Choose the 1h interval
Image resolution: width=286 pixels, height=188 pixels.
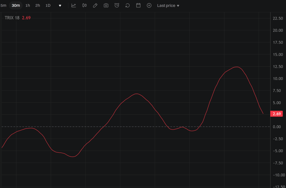click(28, 5)
